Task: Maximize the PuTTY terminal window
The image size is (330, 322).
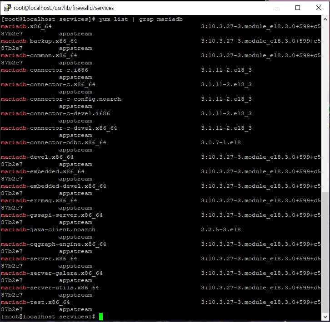Action: click(298, 8)
